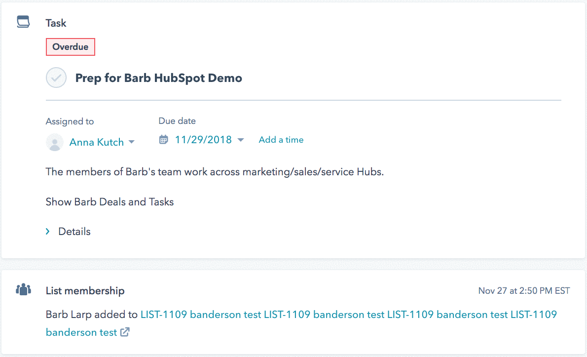Open the 11/29/2018 due date picker
Screen dimensions: 587x357
tap(203, 140)
